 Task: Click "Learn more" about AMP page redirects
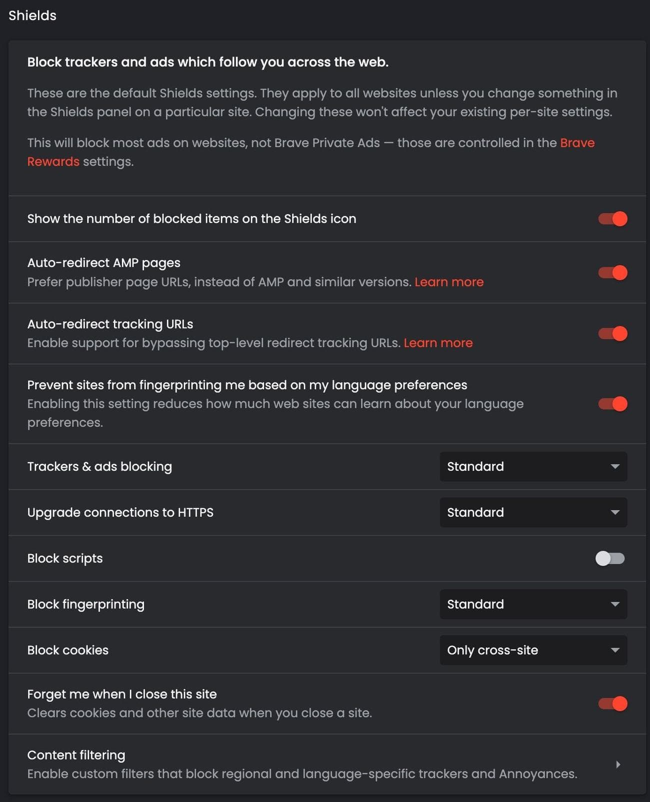(449, 282)
